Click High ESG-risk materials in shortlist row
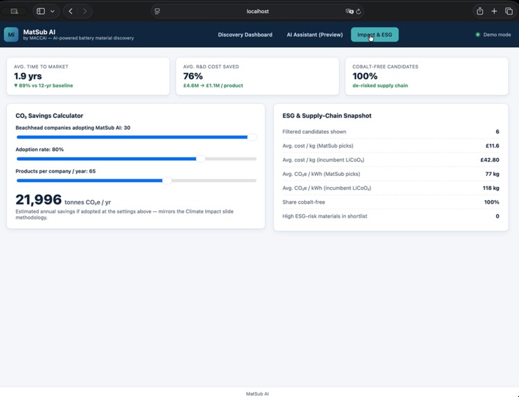The width and height of the screenshot is (519, 397). 391,216
